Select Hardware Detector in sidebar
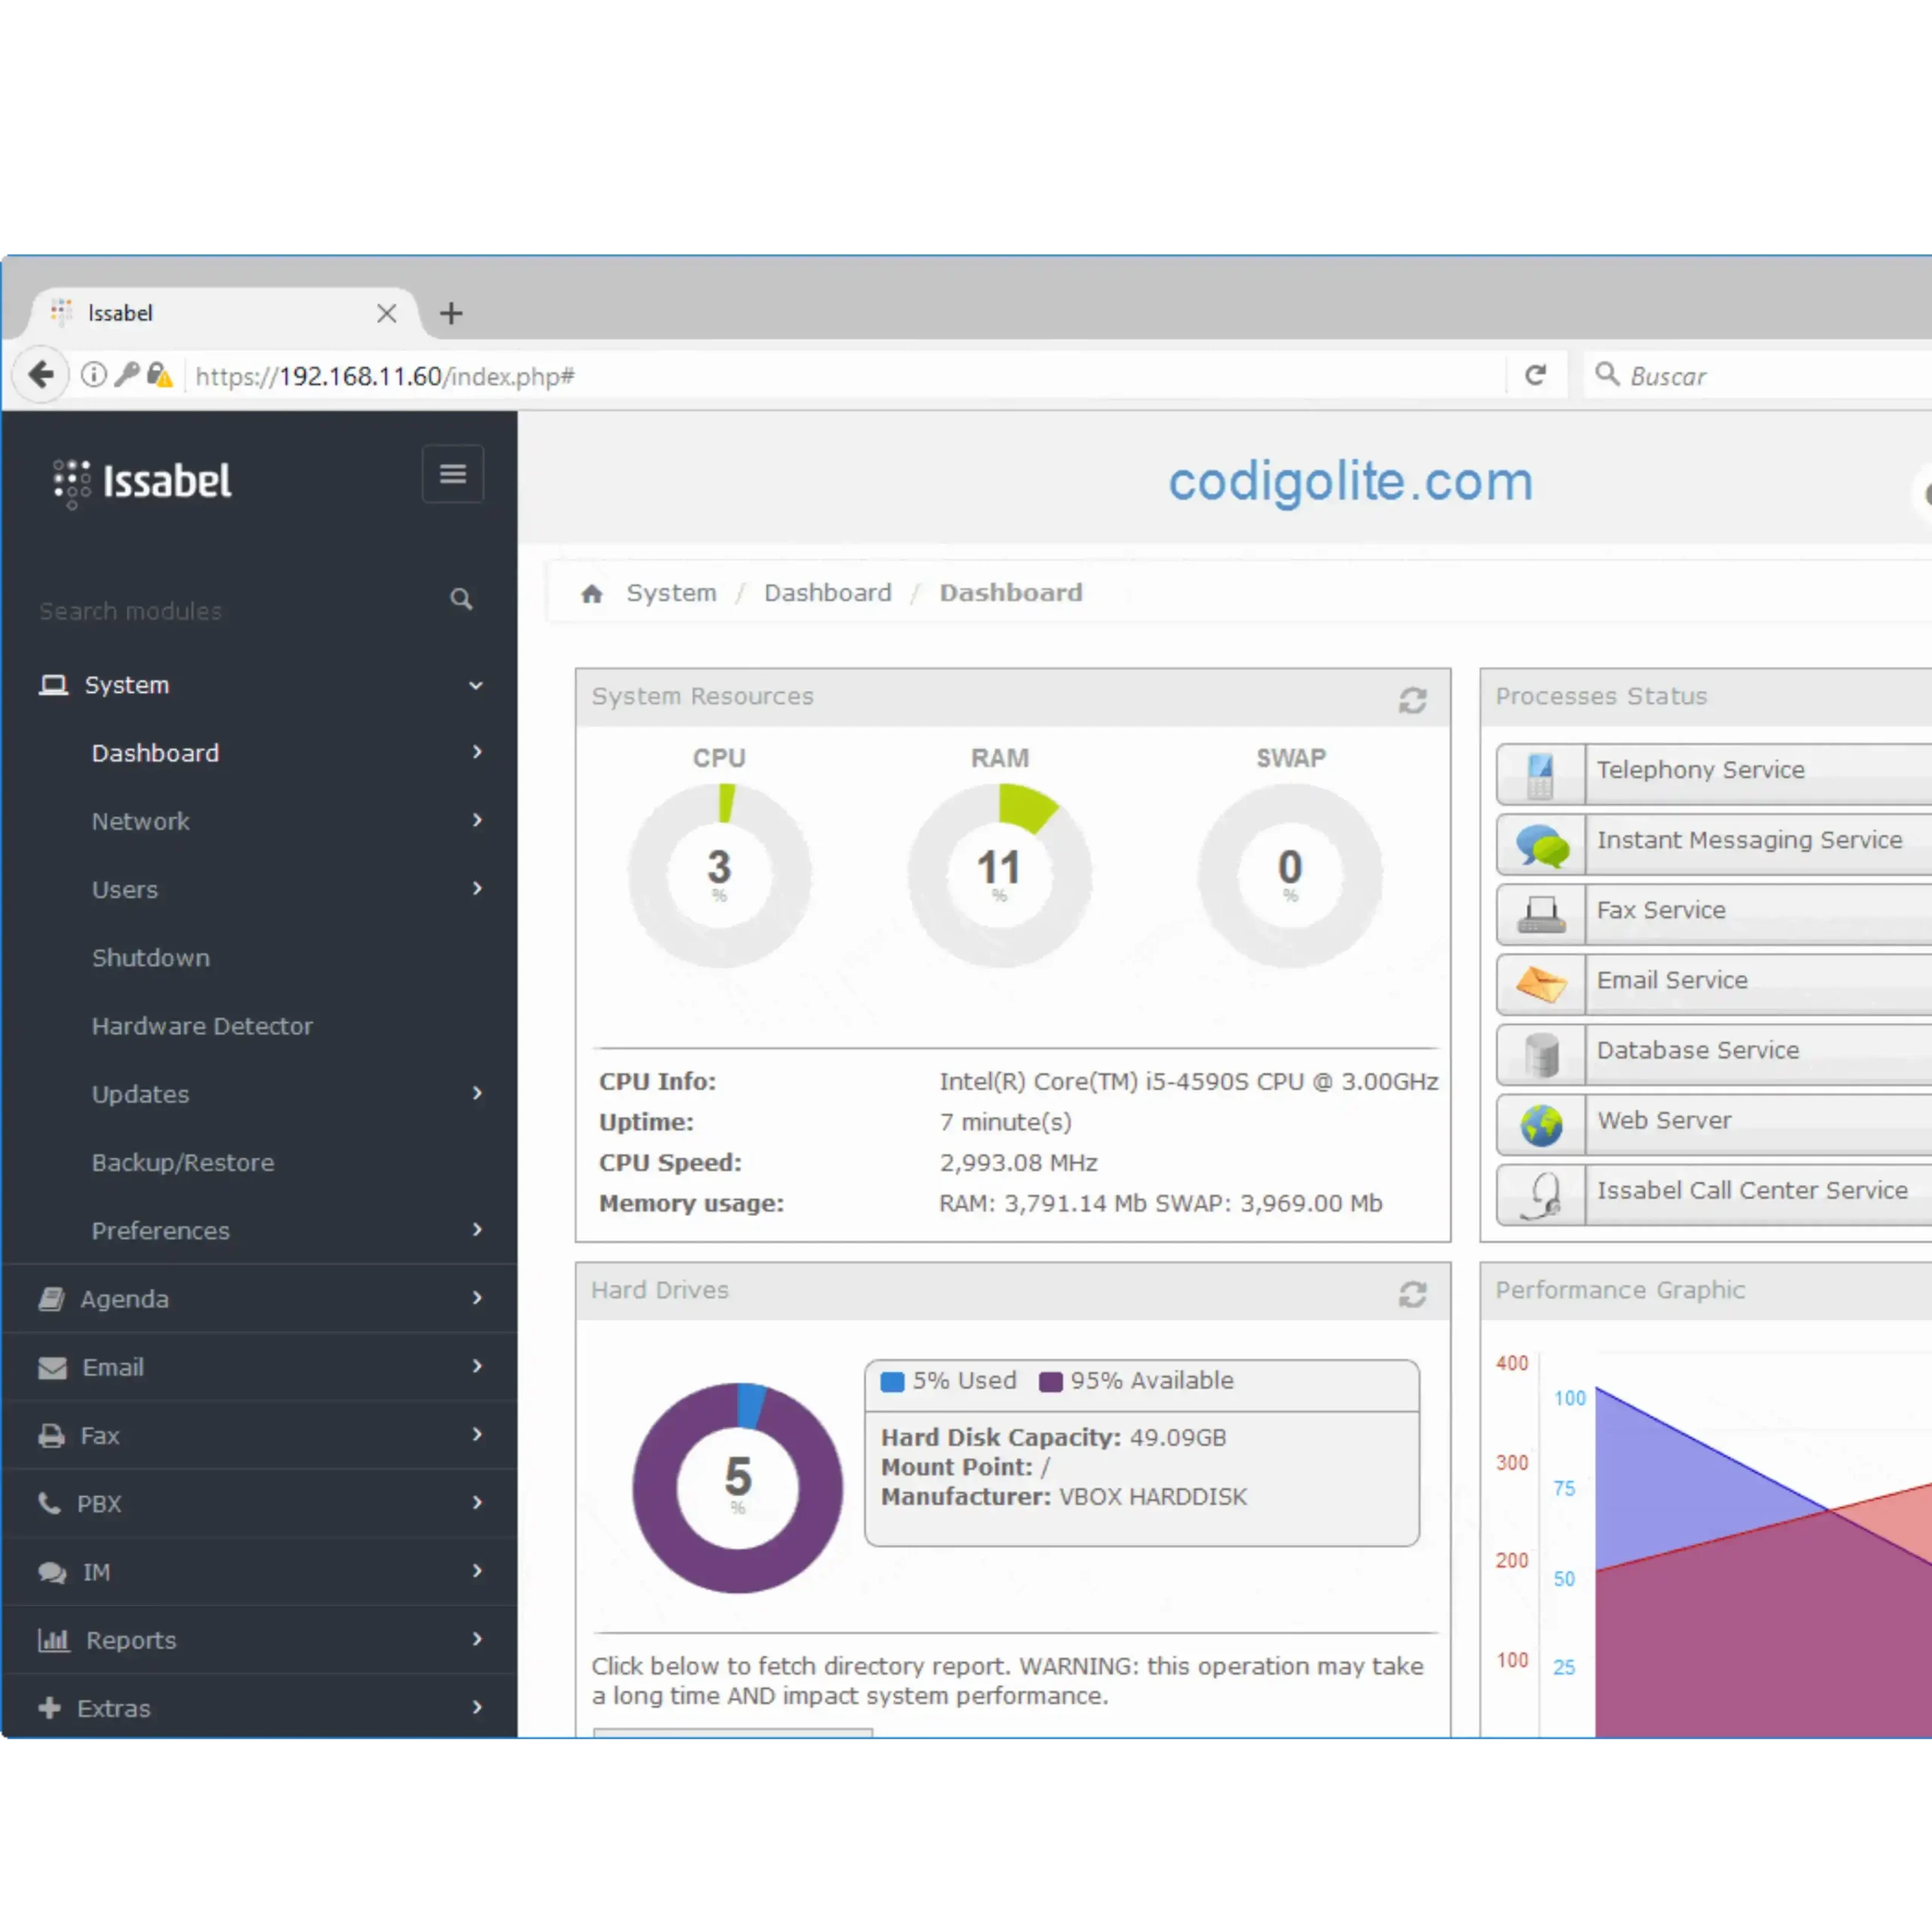The image size is (1932, 1932). tap(202, 1026)
